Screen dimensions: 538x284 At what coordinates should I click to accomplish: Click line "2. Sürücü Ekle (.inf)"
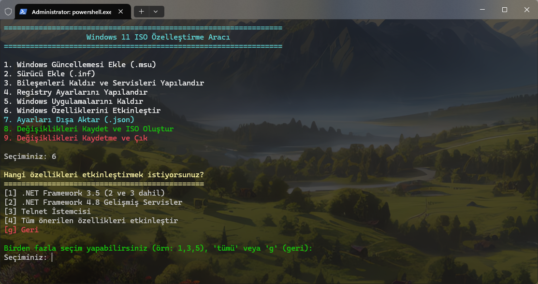click(x=49, y=74)
